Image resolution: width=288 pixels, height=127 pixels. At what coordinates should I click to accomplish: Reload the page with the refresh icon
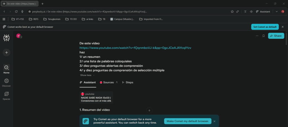coord(16,11)
